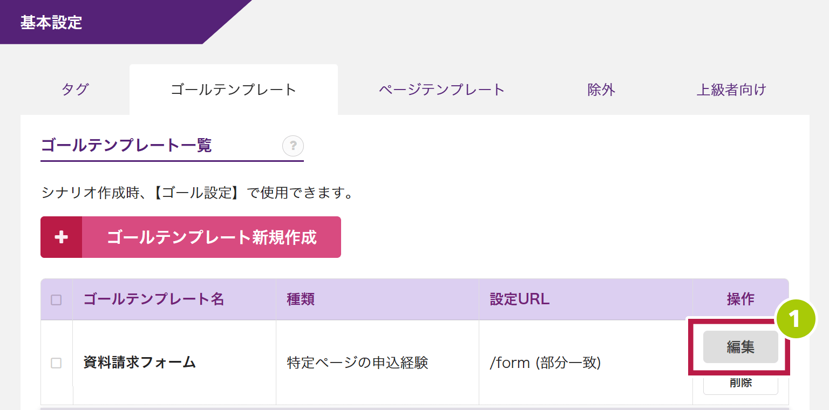Click the ゴールテンプレート名 column header
This screenshot has height=410, width=829.
pyautogui.click(x=154, y=299)
